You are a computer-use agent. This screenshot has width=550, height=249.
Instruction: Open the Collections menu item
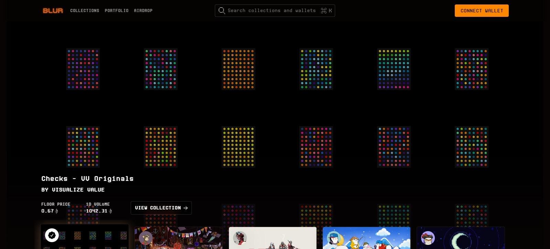pos(85,11)
